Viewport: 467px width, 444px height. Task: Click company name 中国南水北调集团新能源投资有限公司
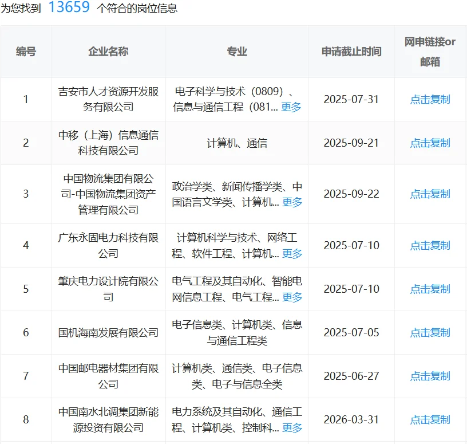(108, 419)
